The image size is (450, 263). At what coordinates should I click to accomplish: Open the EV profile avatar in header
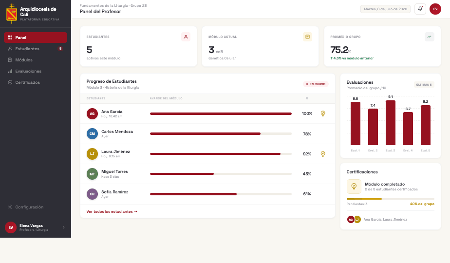(x=435, y=9)
